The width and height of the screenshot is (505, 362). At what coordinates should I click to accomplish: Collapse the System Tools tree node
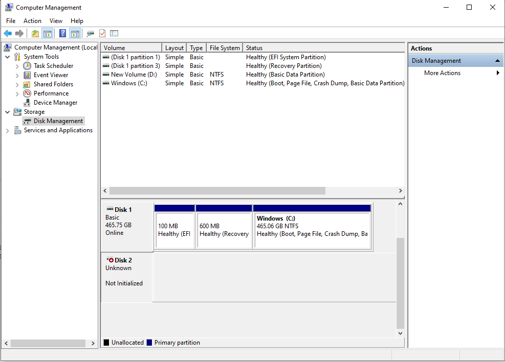[8, 57]
